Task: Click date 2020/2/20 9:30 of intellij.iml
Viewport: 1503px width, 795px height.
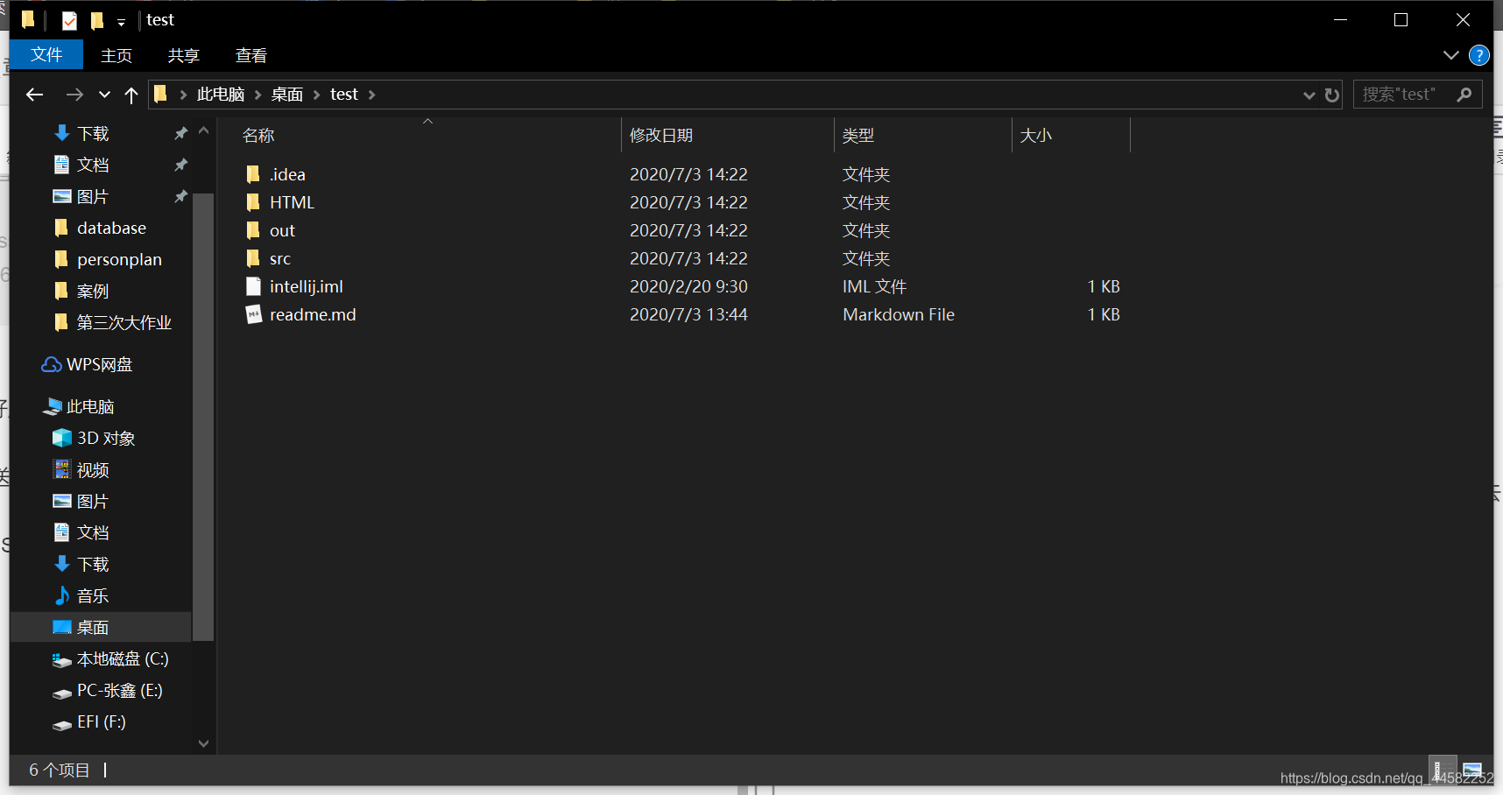Action: click(x=688, y=286)
